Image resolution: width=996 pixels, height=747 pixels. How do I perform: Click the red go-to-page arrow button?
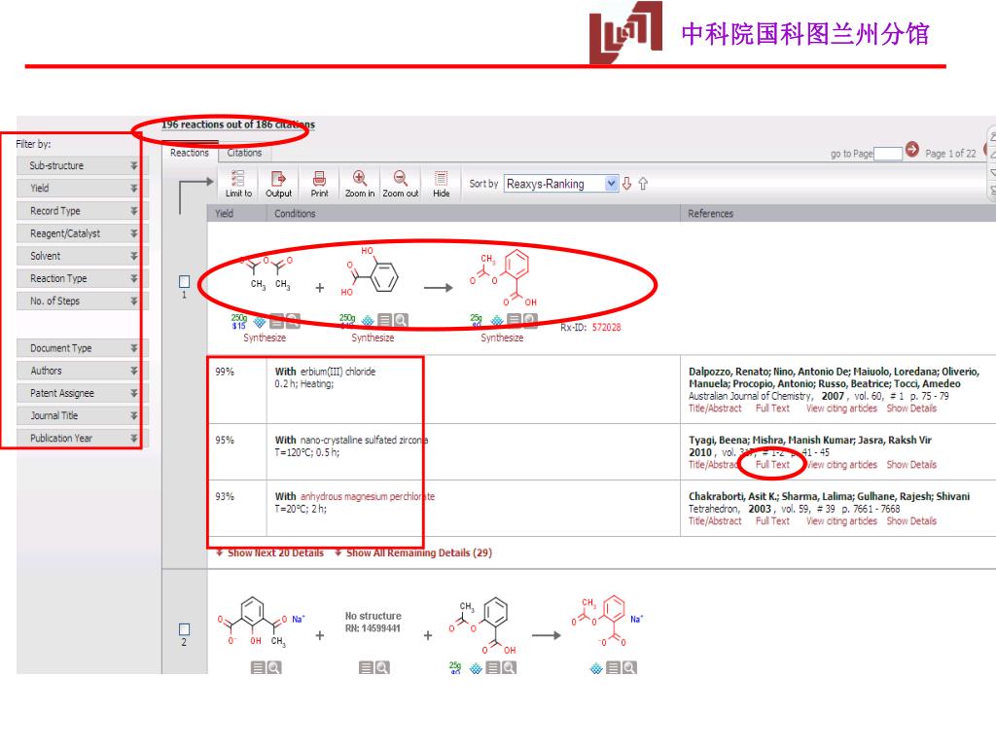coord(912,149)
